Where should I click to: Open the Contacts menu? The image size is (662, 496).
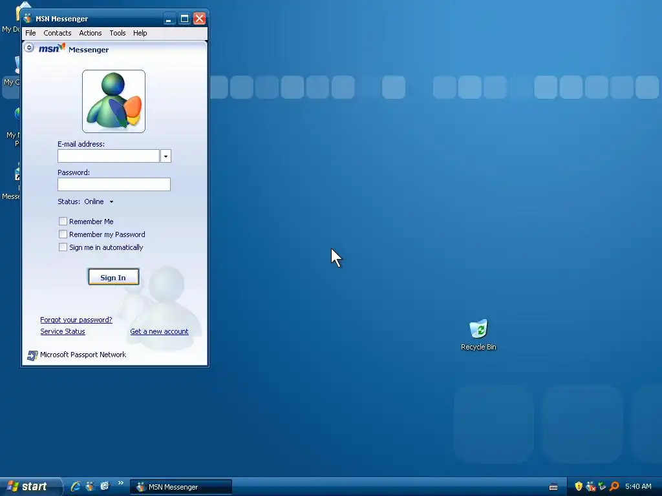pyautogui.click(x=58, y=33)
